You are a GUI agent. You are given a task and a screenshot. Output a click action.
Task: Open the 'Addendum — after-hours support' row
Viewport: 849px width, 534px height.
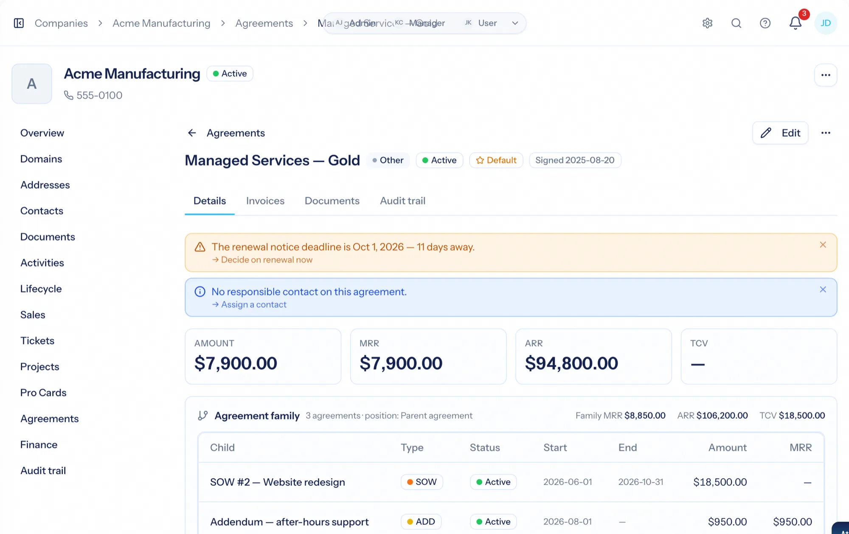(x=511, y=522)
